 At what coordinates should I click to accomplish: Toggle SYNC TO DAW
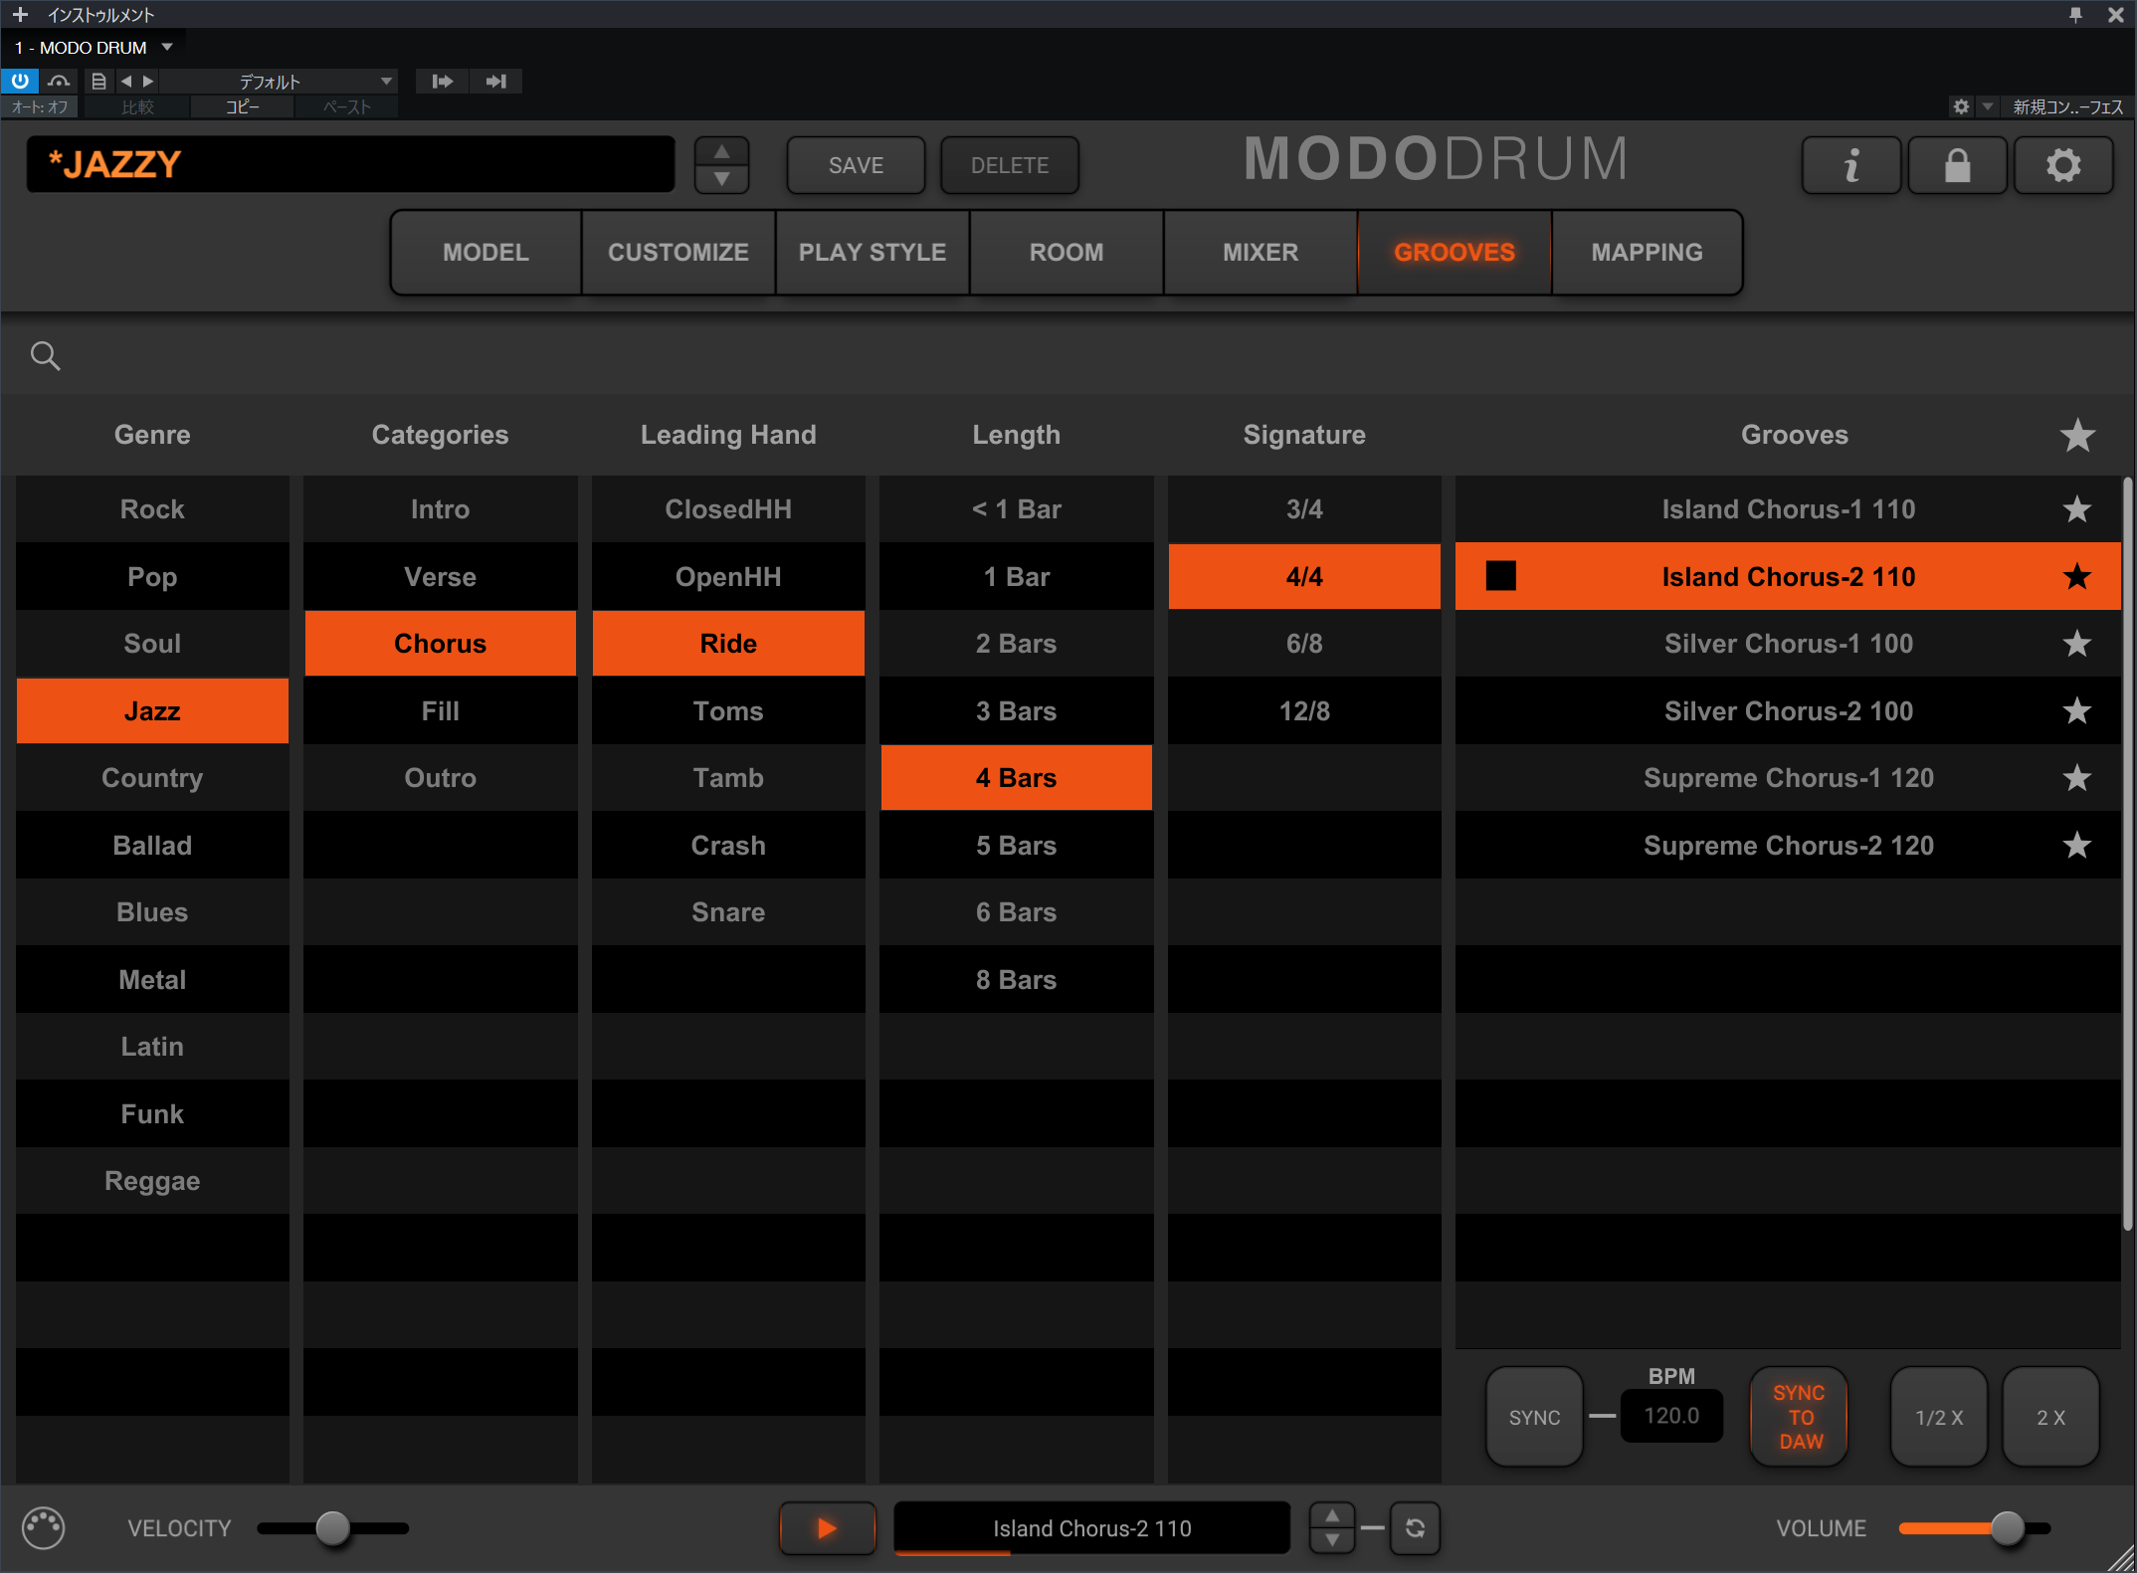(x=1799, y=1417)
